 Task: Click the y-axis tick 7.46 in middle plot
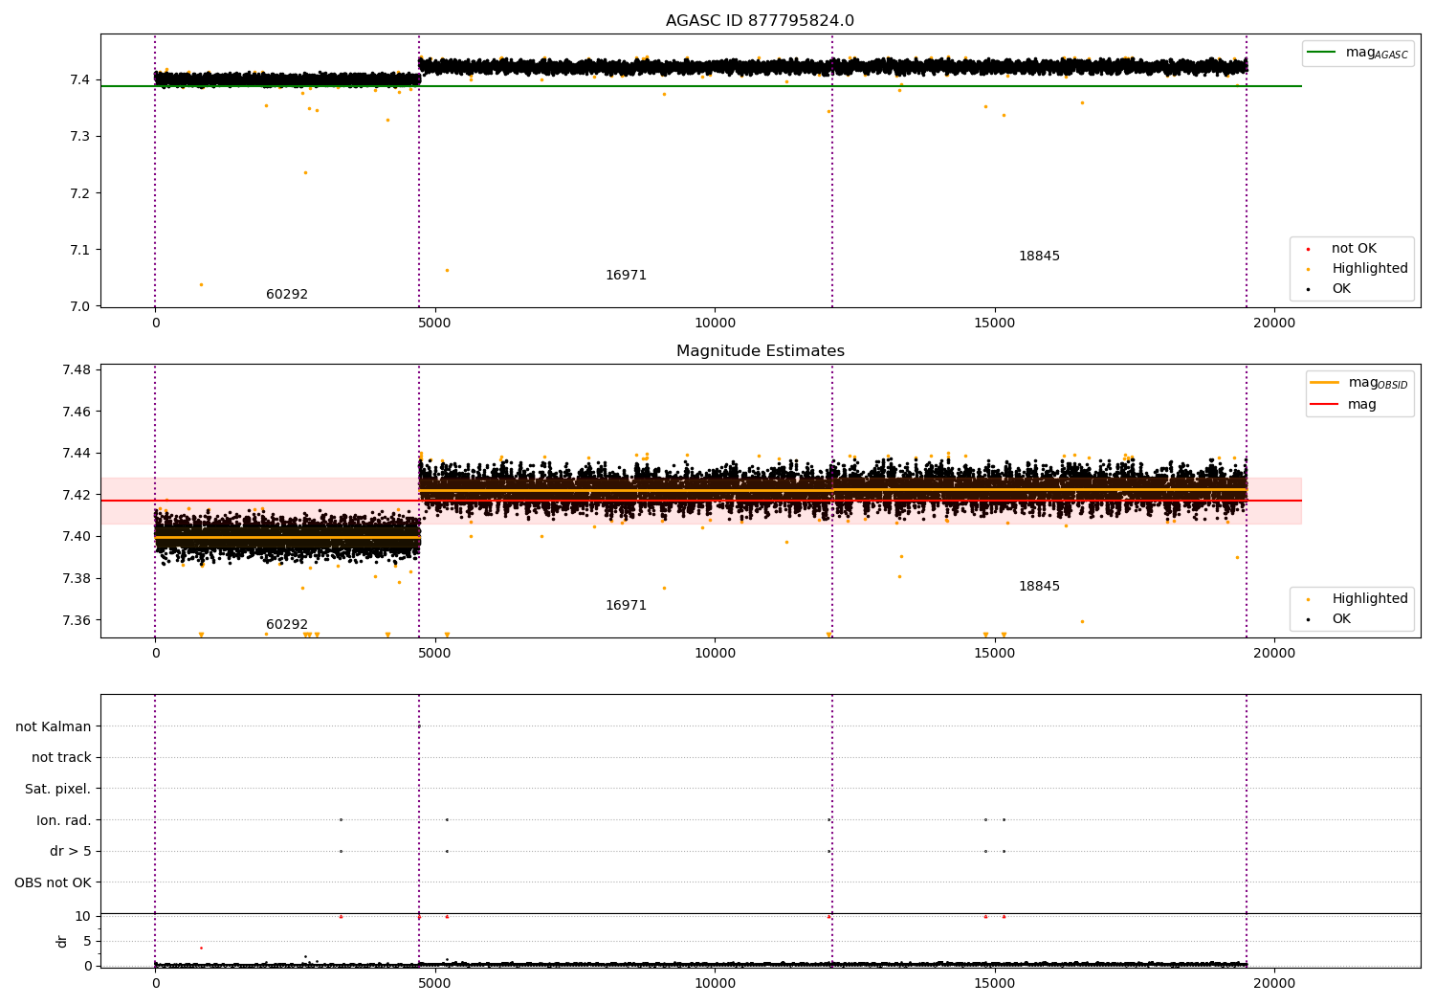76,412
